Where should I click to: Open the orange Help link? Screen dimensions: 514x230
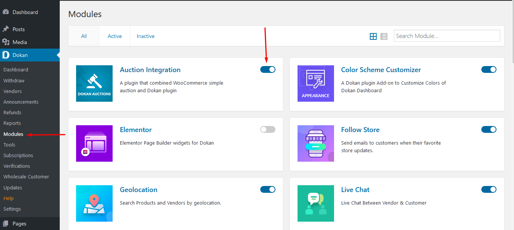coord(8,198)
